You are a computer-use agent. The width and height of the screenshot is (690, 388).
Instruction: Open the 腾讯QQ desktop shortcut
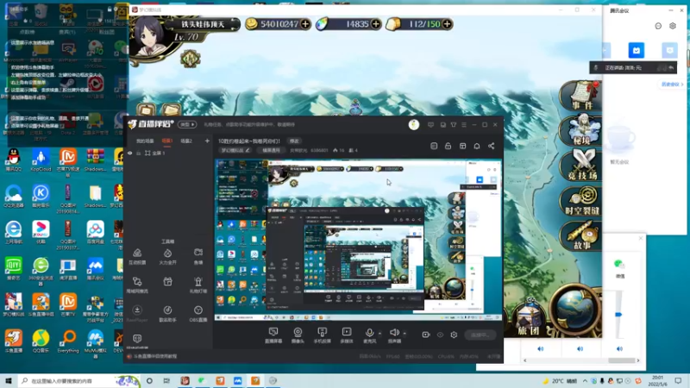click(x=14, y=160)
